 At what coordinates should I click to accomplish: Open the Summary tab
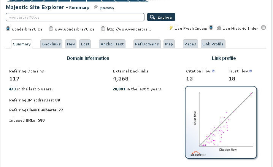coord(22,44)
